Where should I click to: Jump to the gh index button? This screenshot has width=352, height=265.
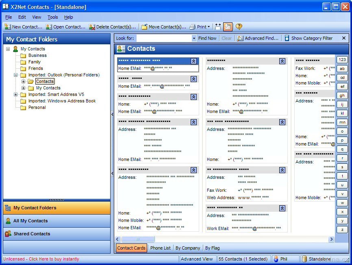pos(342,96)
